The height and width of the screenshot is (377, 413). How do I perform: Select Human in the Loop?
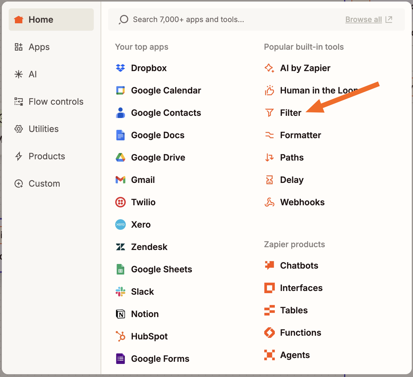pos(313,90)
